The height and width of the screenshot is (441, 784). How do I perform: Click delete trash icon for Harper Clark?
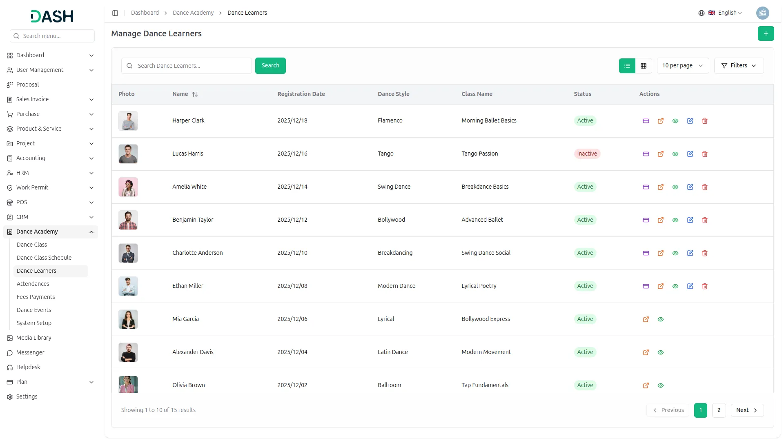point(704,121)
